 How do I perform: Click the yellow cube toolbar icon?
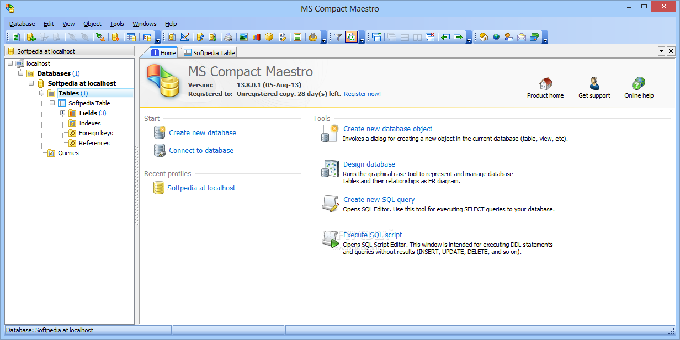pos(269,37)
